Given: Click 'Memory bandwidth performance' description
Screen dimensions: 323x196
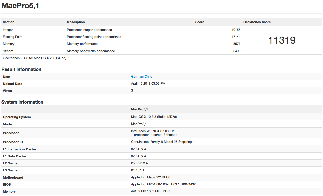Looking at the screenshot, I should [x=91, y=51].
